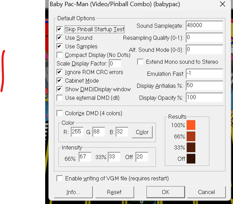The width and height of the screenshot is (233, 204).
Task: Toggle the Use Samples checkbox
Action: 60,46
